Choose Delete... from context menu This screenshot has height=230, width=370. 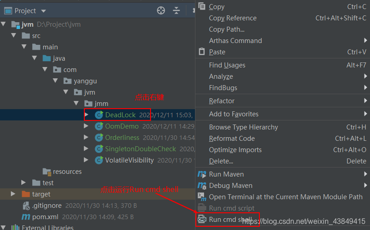click(x=282, y=161)
